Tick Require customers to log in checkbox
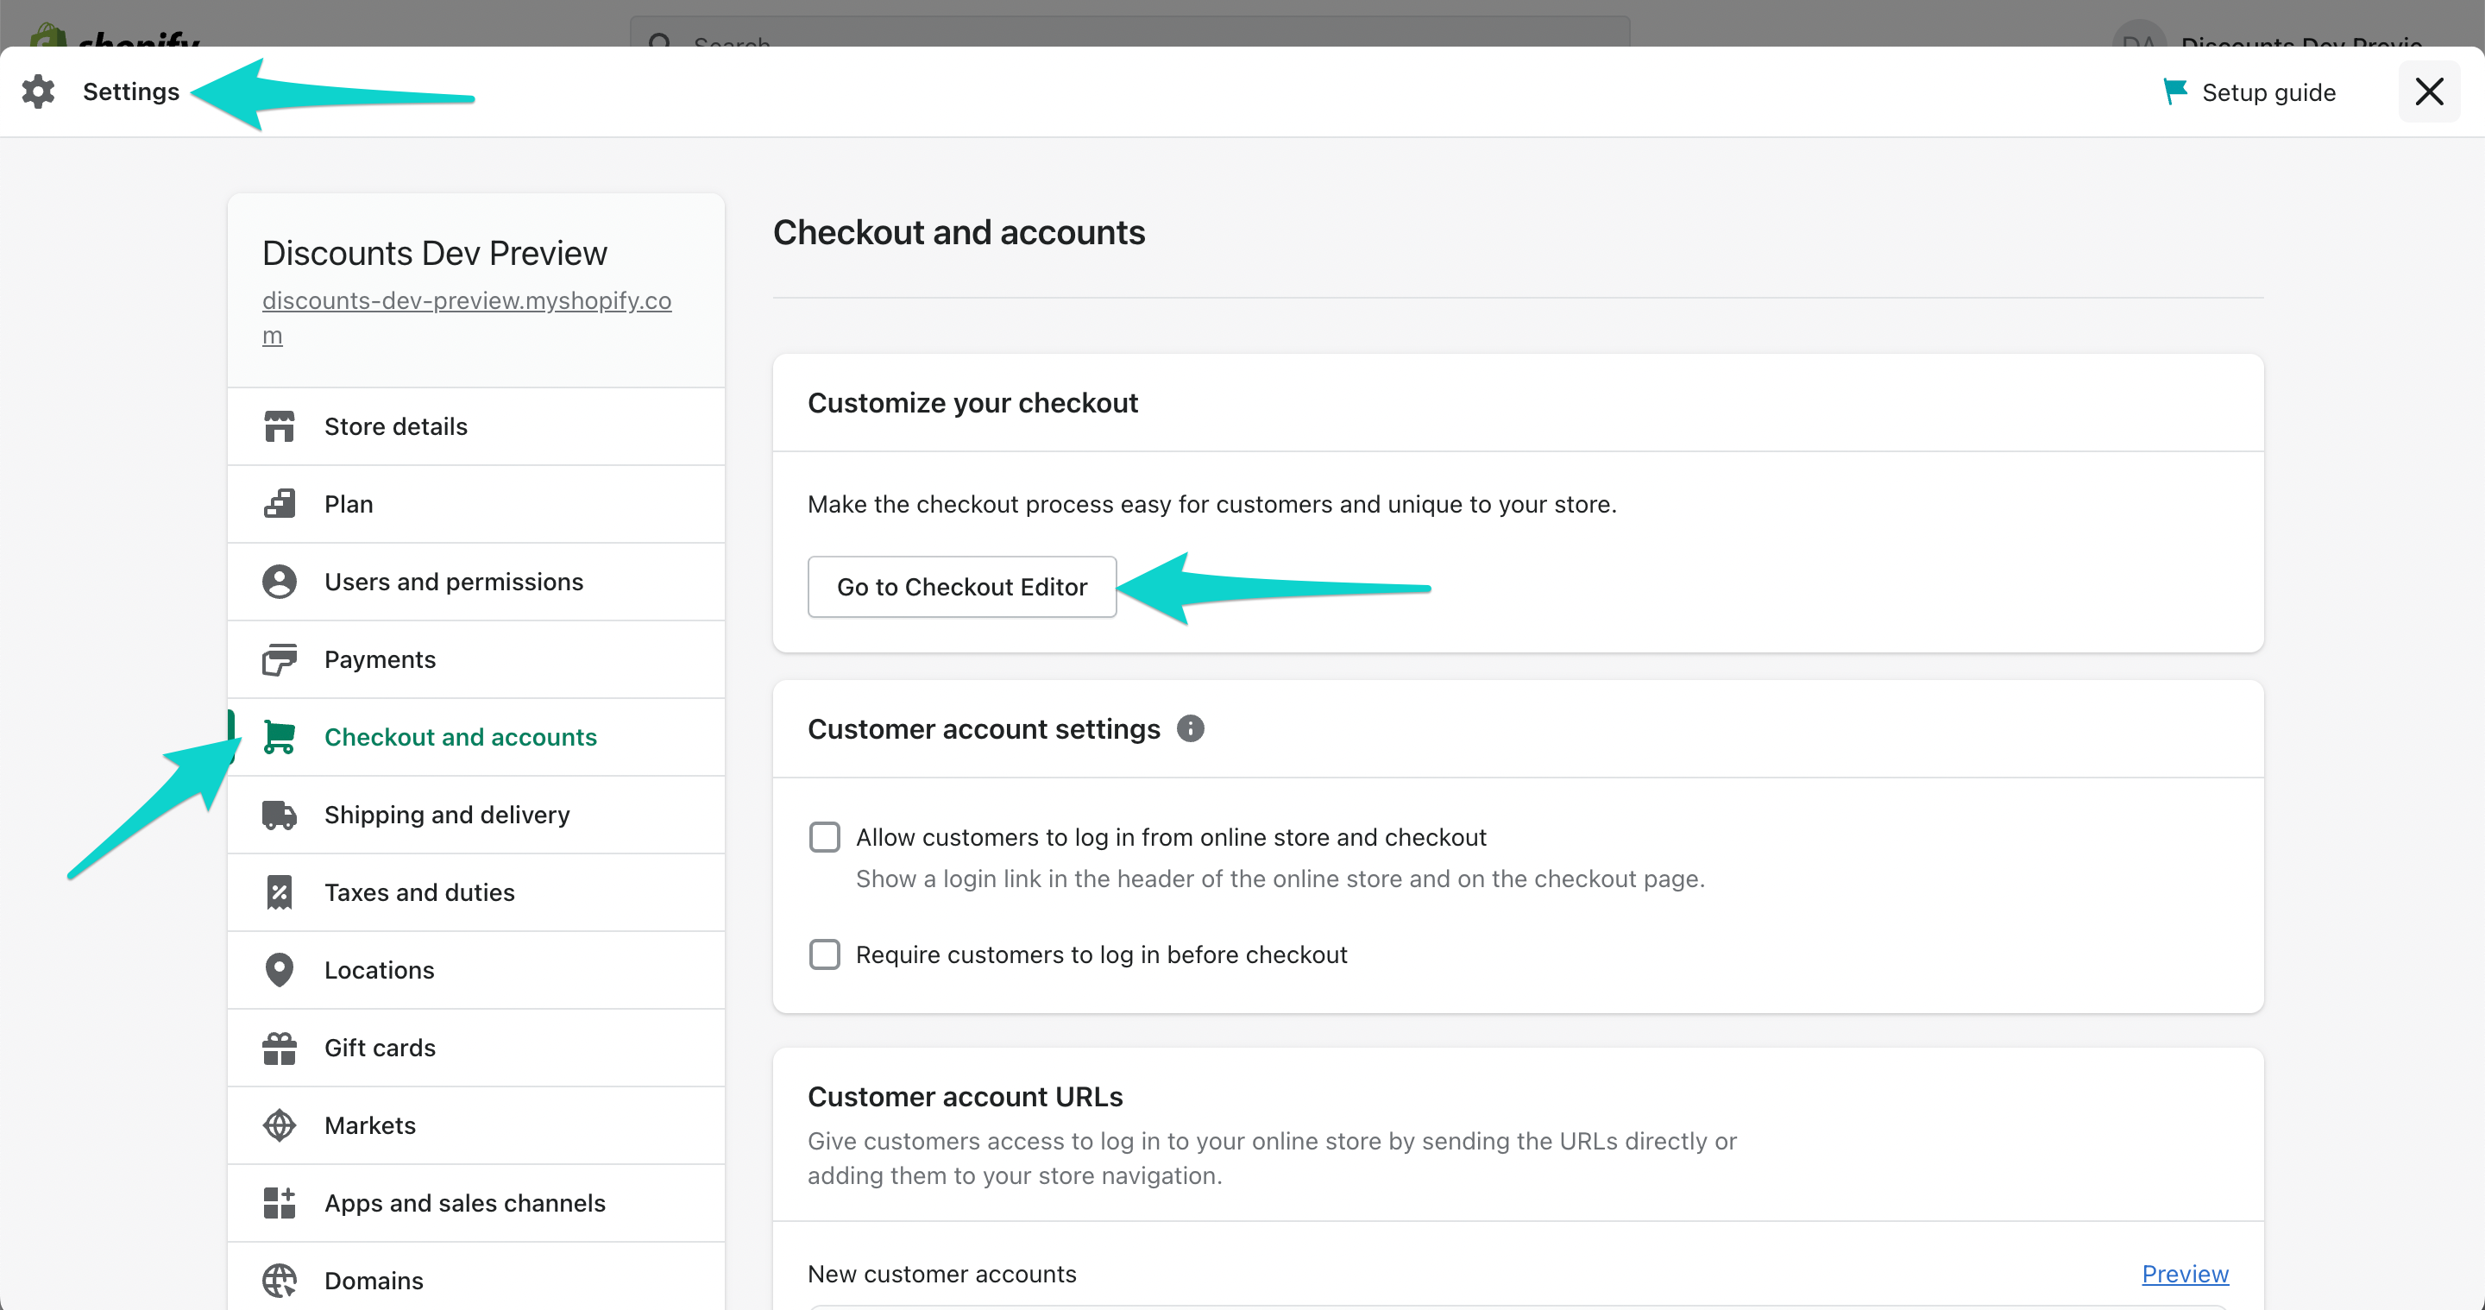The height and width of the screenshot is (1310, 2485). coord(825,954)
